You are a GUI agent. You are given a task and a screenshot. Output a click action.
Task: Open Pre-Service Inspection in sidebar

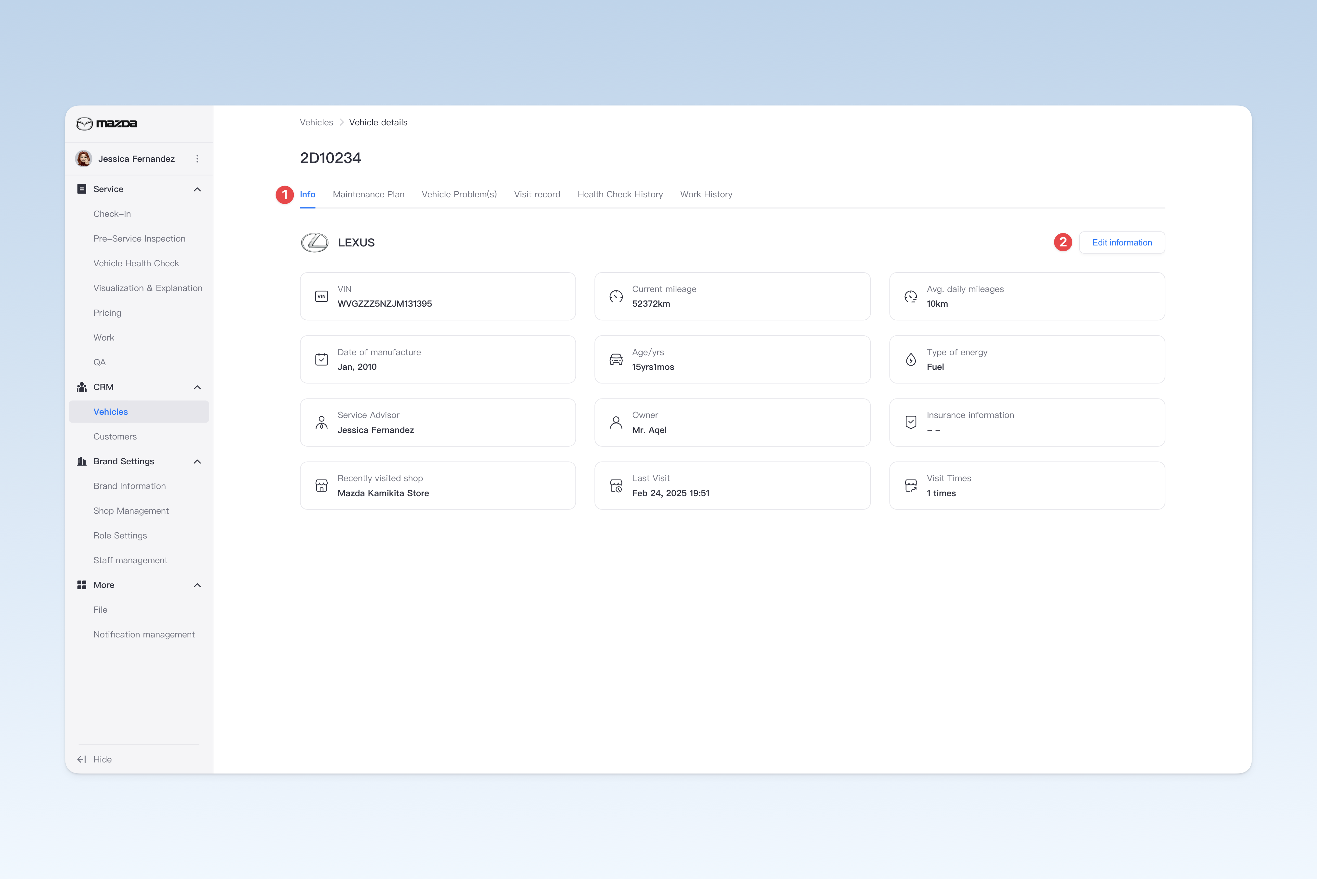(140, 239)
